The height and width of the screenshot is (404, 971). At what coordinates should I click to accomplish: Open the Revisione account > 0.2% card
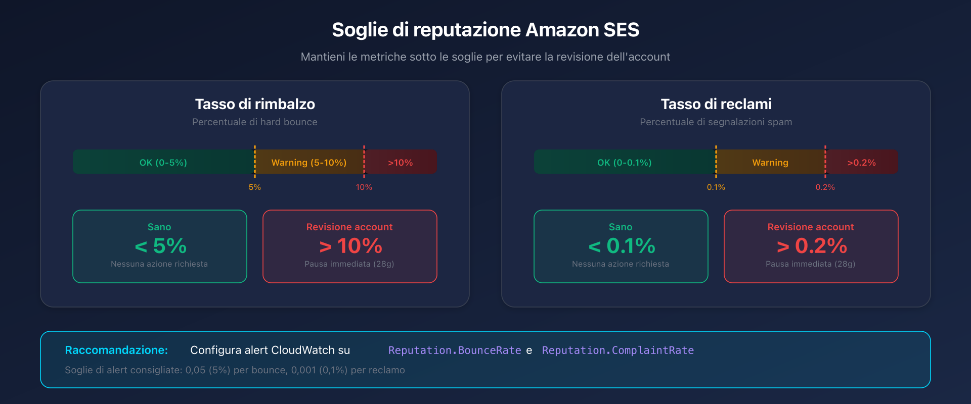(x=811, y=246)
